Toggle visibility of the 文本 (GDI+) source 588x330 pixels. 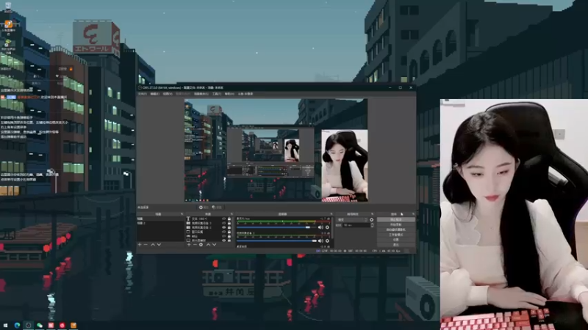coord(224,219)
